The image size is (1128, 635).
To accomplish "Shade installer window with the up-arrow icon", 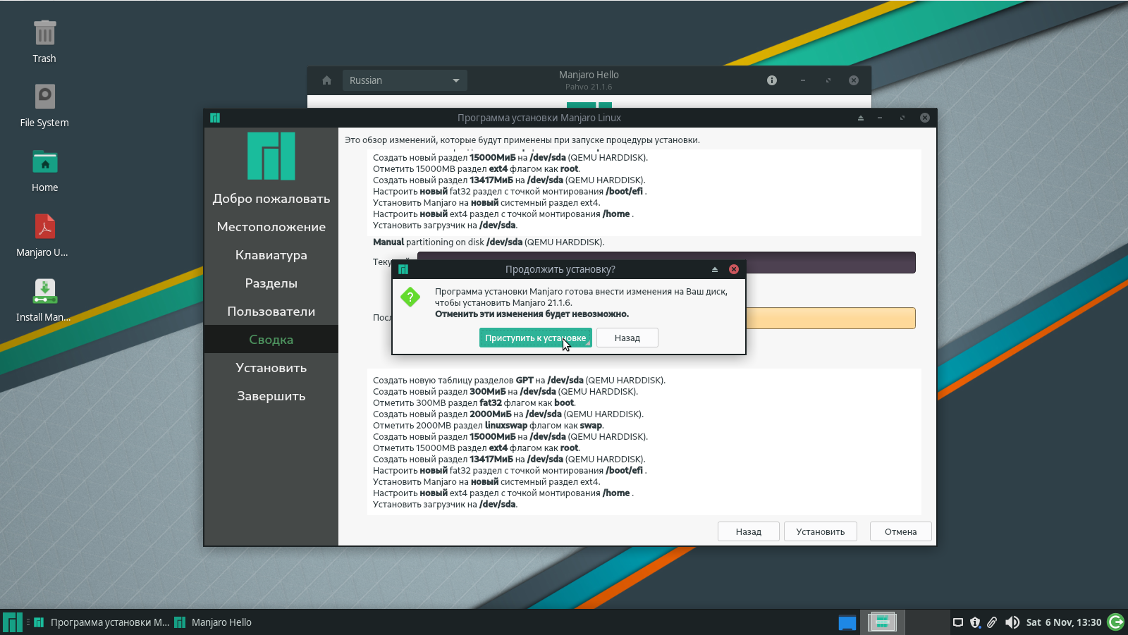I will pyautogui.click(x=860, y=118).
